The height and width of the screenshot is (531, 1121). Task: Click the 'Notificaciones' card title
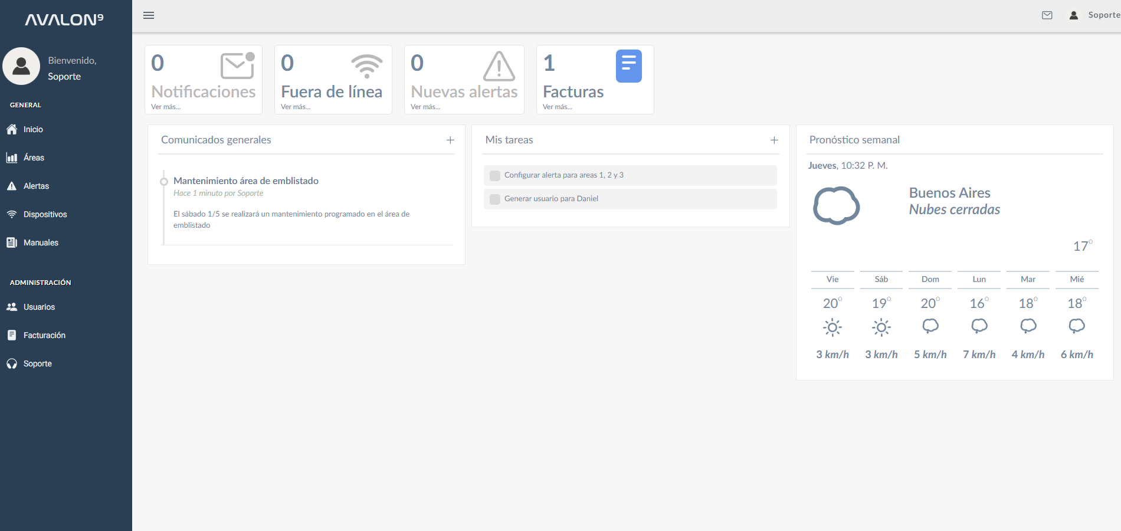204,91
